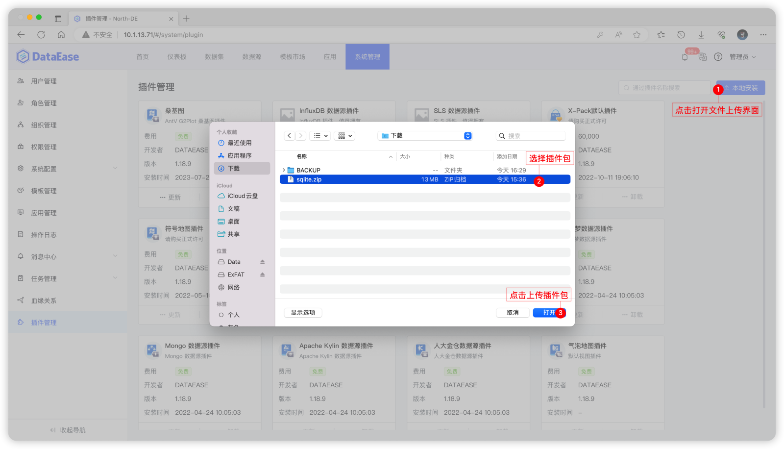Open the 仪表板 nav tab

(177, 57)
